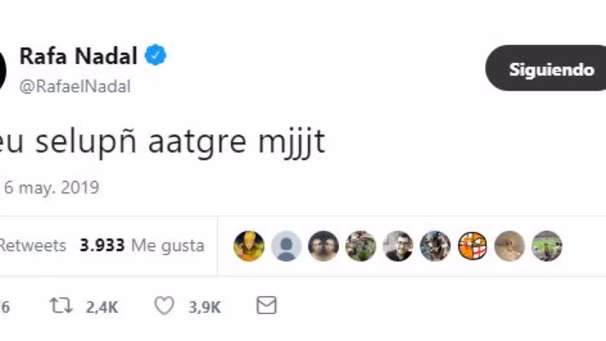Open the man with glasses avatar

click(x=398, y=246)
